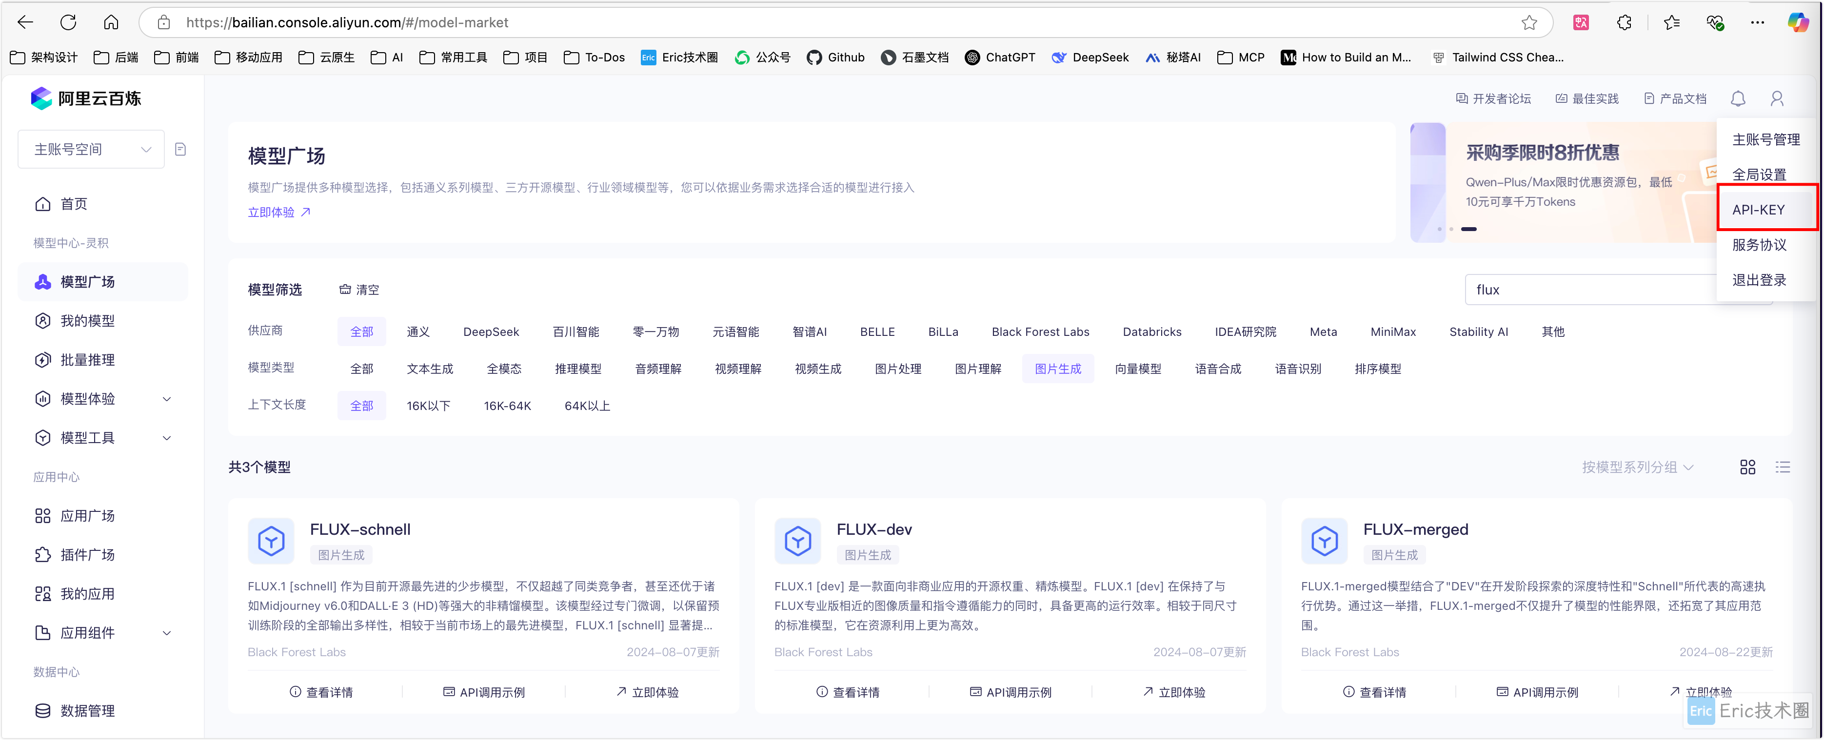
Task: Open 我的模型 in the sidebar
Action: pyautogui.click(x=103, y=320)
